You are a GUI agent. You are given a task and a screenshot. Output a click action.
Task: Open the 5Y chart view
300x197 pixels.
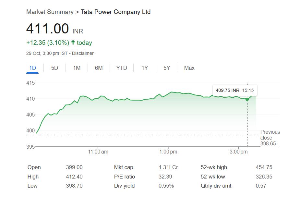point(167,68)
